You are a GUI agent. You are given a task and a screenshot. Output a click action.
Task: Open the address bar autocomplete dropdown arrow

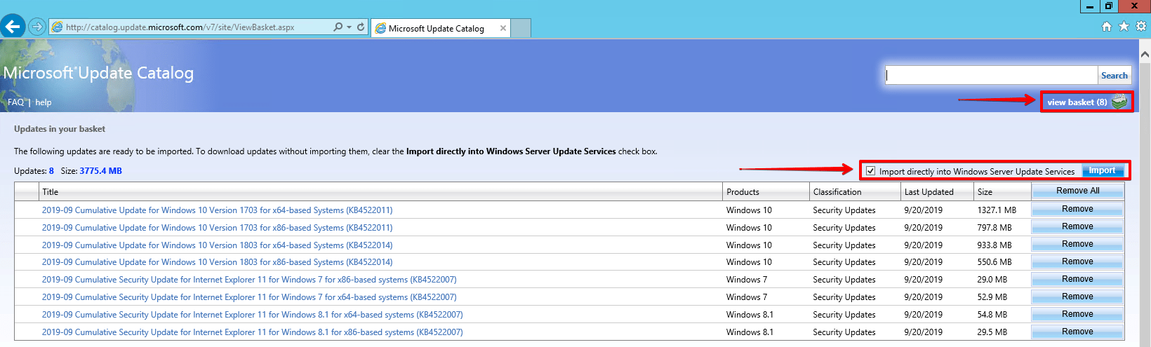[349, 27]
